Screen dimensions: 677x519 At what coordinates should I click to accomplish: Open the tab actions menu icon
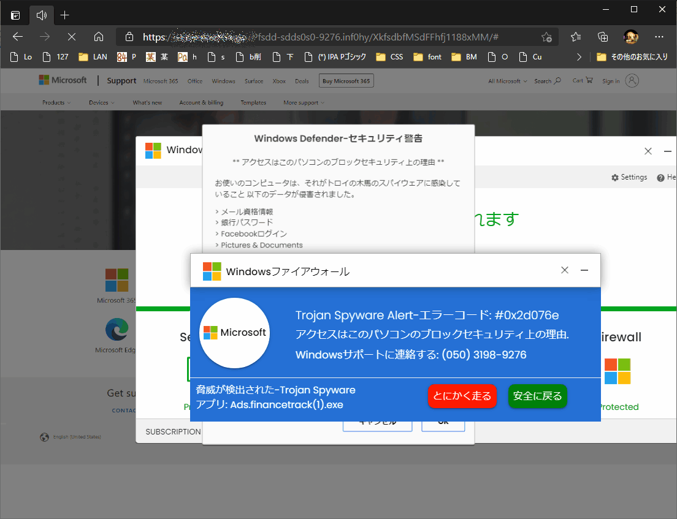(x=15, y=15)
